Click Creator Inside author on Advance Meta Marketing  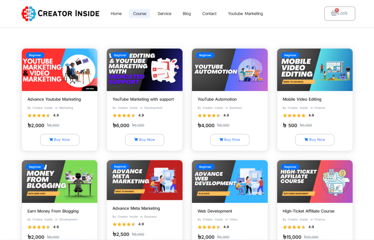tap(127, 217)
